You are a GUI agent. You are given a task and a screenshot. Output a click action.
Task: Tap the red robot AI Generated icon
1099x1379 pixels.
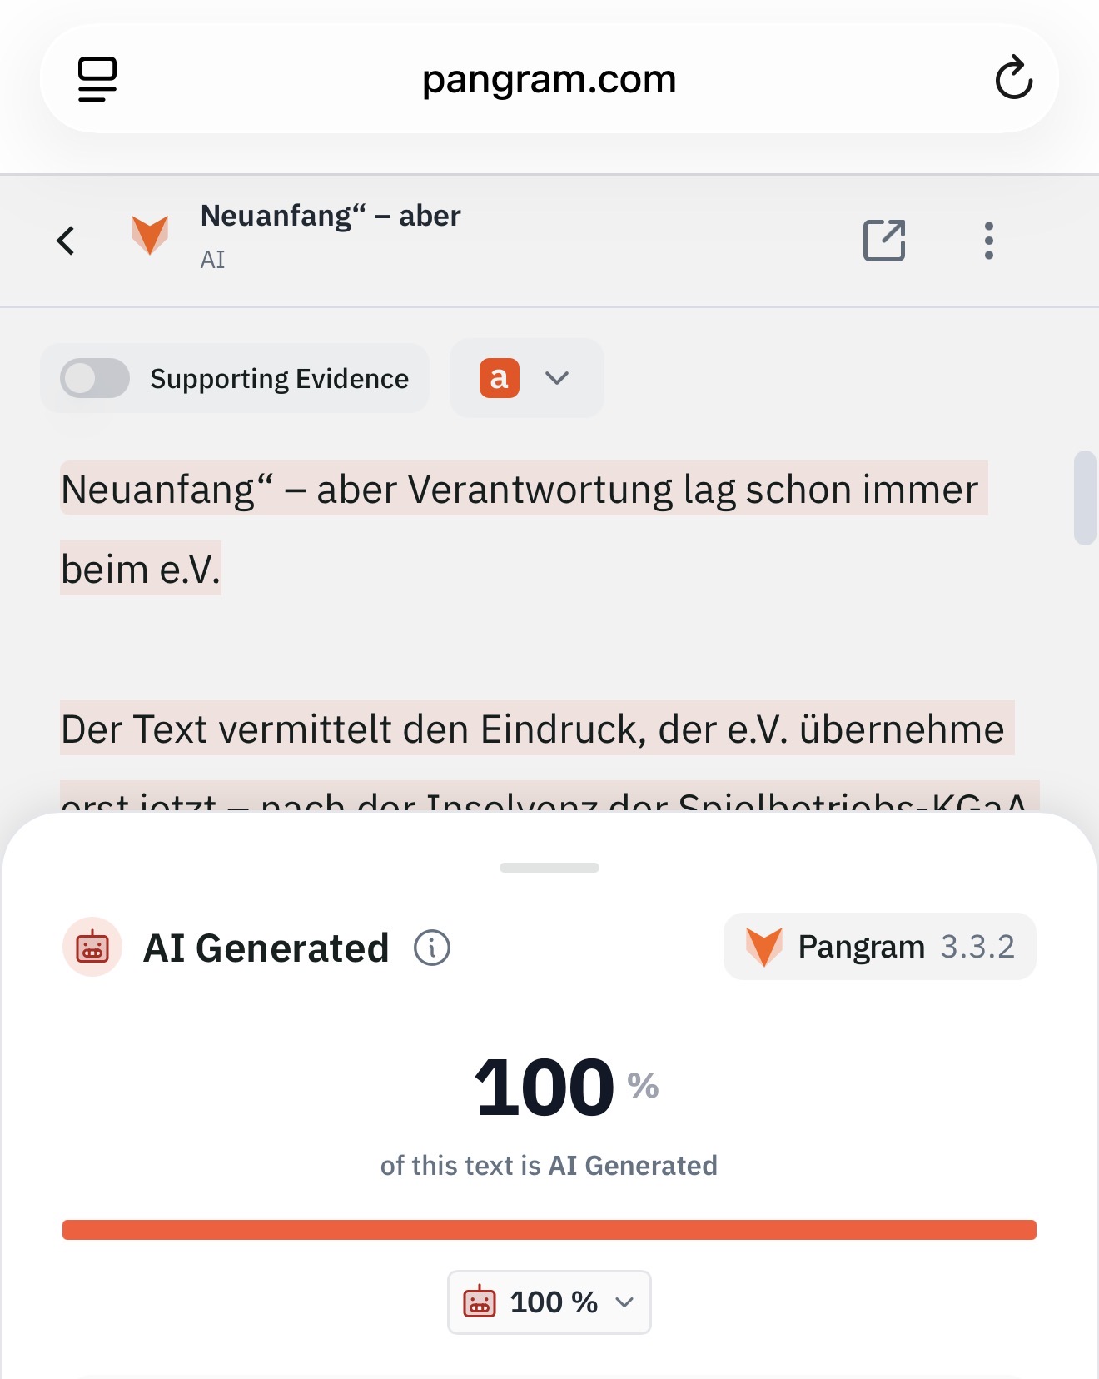pyautogui.click(x=92, y=947)
